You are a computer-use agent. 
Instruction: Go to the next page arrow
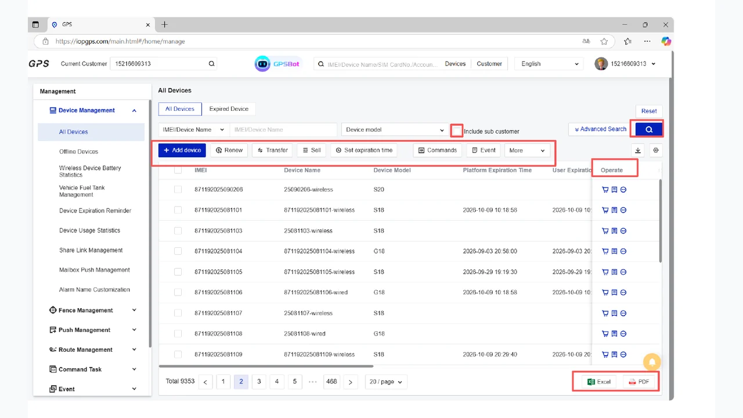tap(350, 382)
